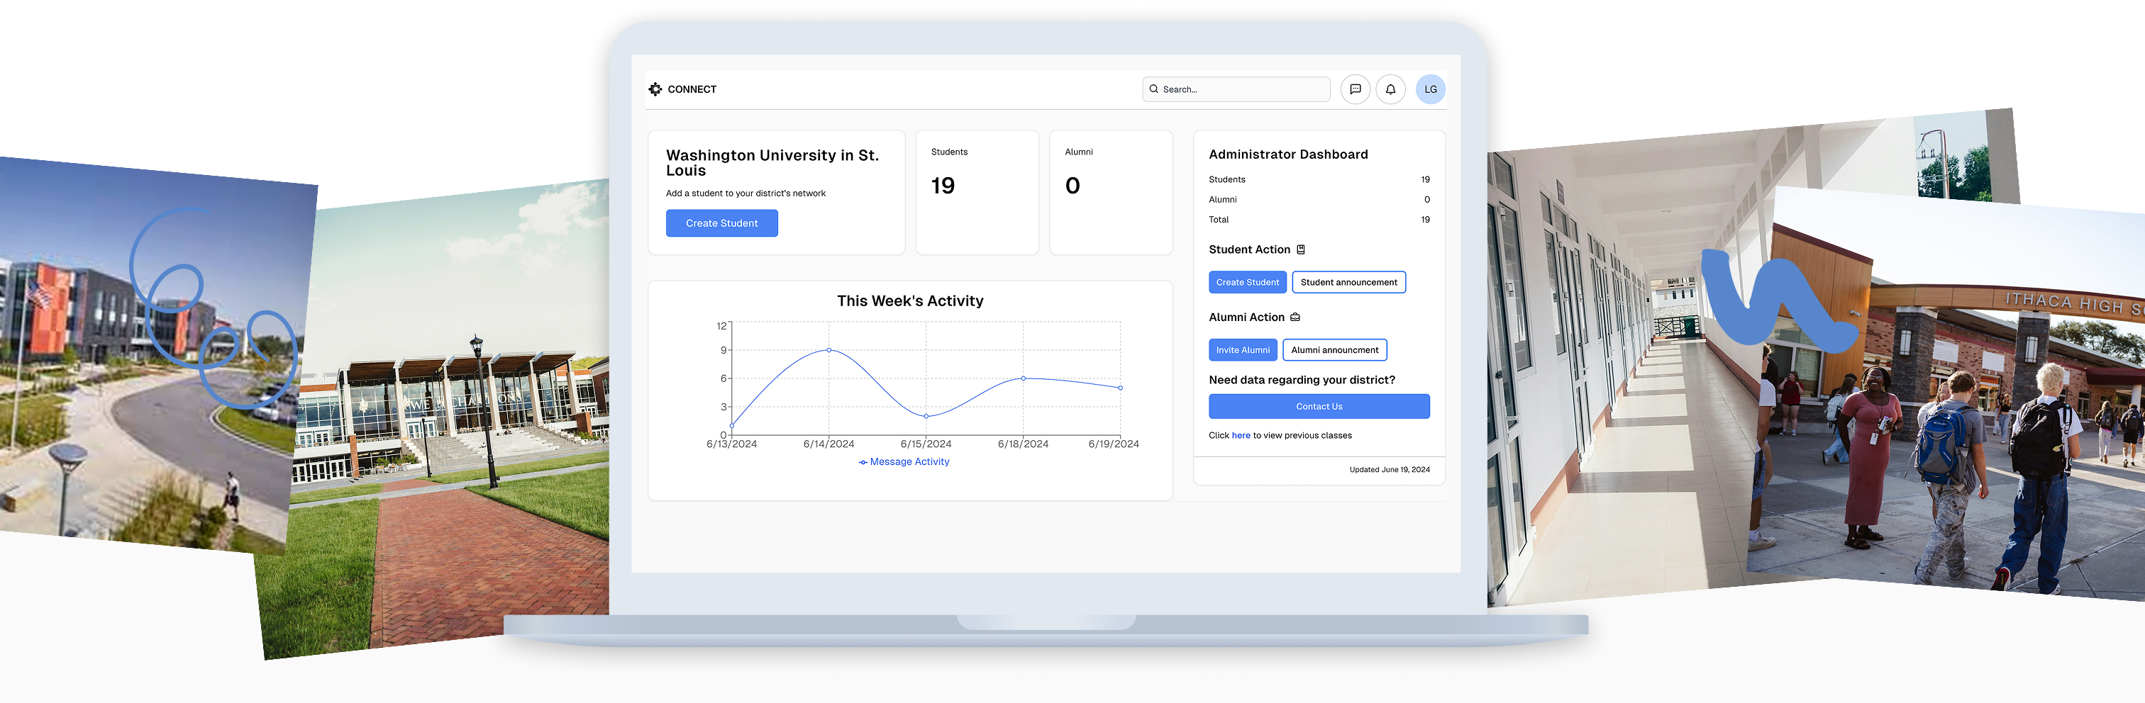Click the Alumni Action heading

[1246, 317]
